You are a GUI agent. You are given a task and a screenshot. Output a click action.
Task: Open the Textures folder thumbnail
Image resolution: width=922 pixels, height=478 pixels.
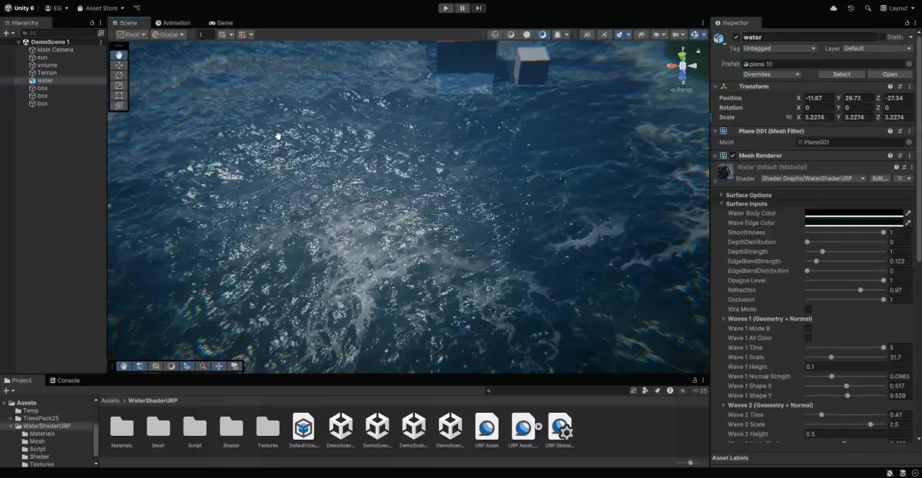click(x=267, y=427)
